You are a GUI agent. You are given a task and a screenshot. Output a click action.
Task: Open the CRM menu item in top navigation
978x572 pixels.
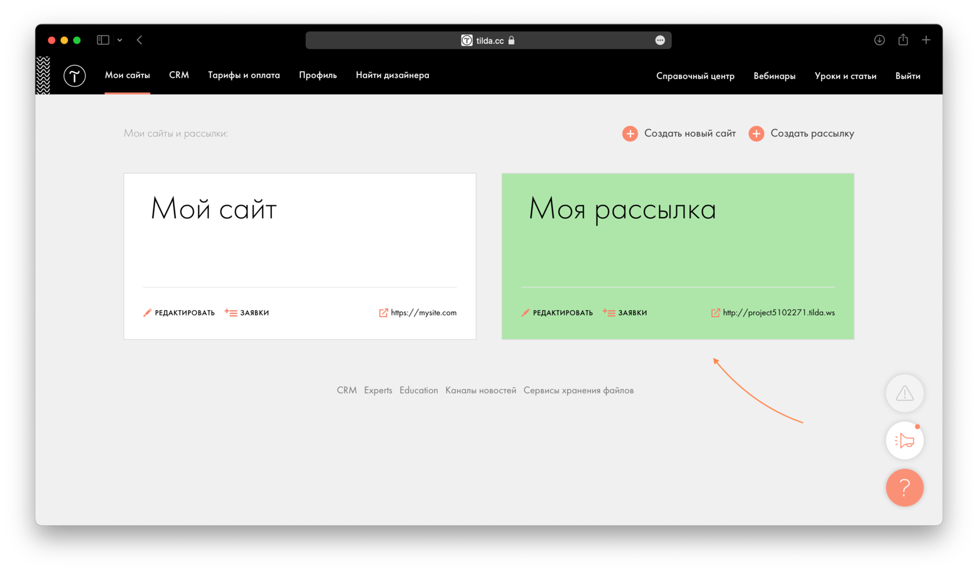tap(179, 75)
